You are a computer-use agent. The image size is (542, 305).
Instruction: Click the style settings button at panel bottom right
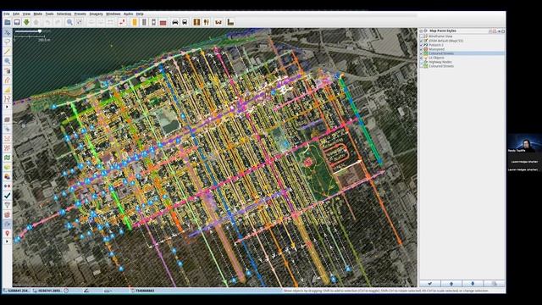[x=494, y=284]
